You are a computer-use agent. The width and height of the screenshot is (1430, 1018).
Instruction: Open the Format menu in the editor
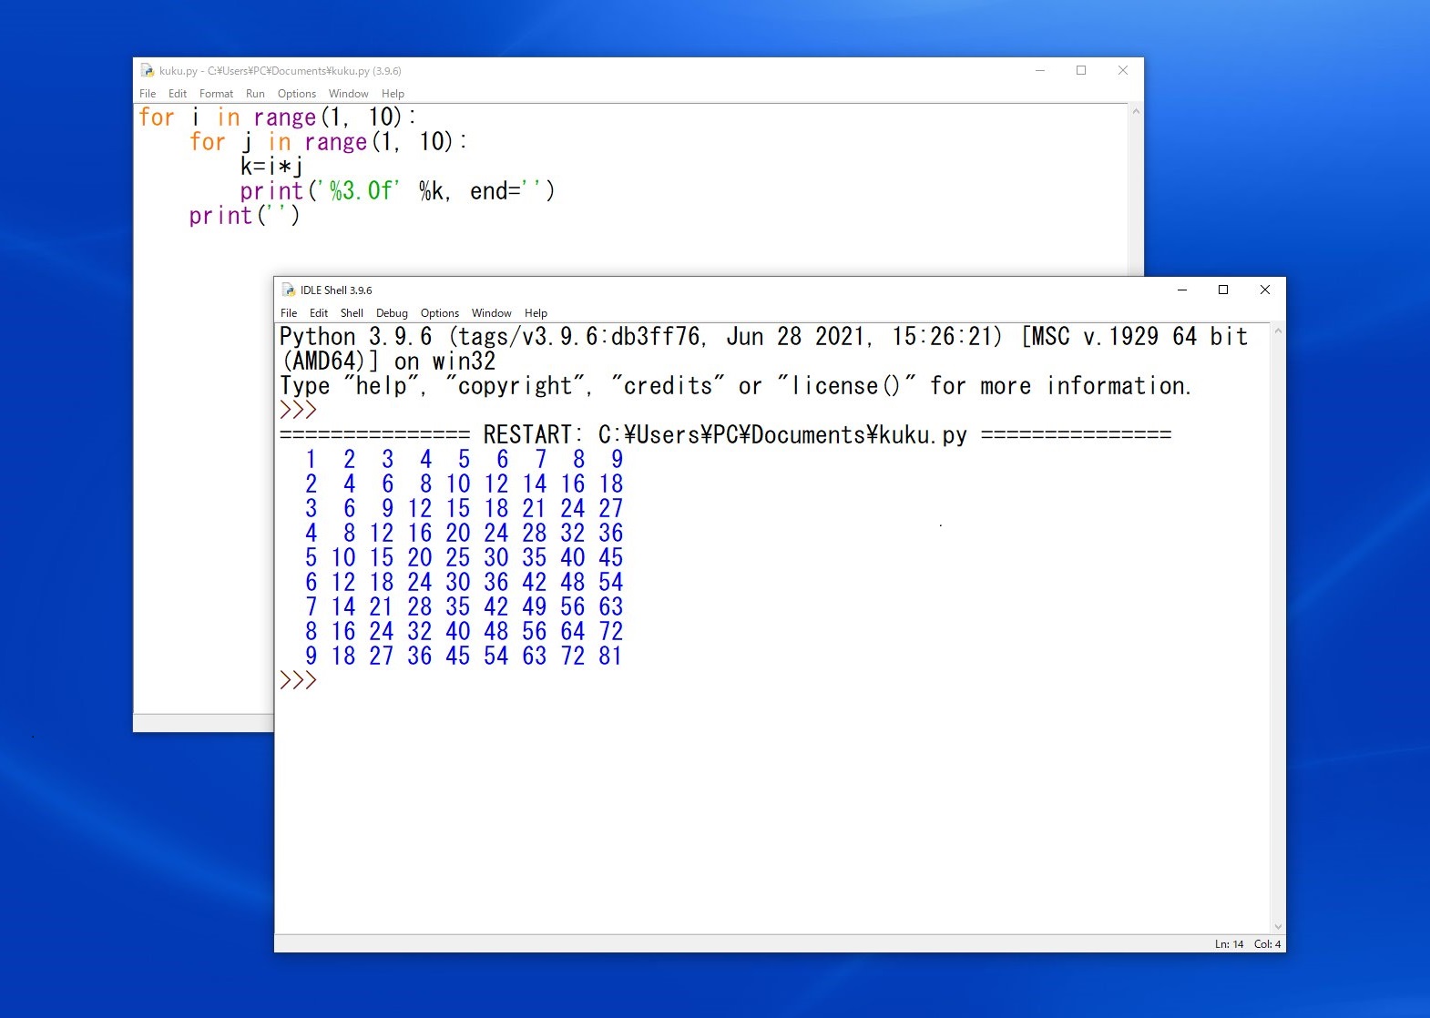coord(216,94)
